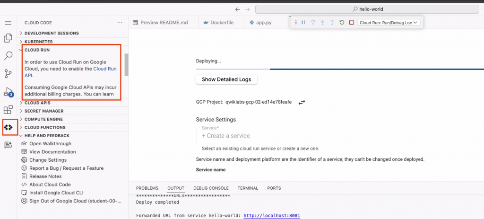Screen dimensions: 484x219
Task: Open the localhost:8081 forwarded URL link
Action: pyautogui.click(x=272, y=216)
